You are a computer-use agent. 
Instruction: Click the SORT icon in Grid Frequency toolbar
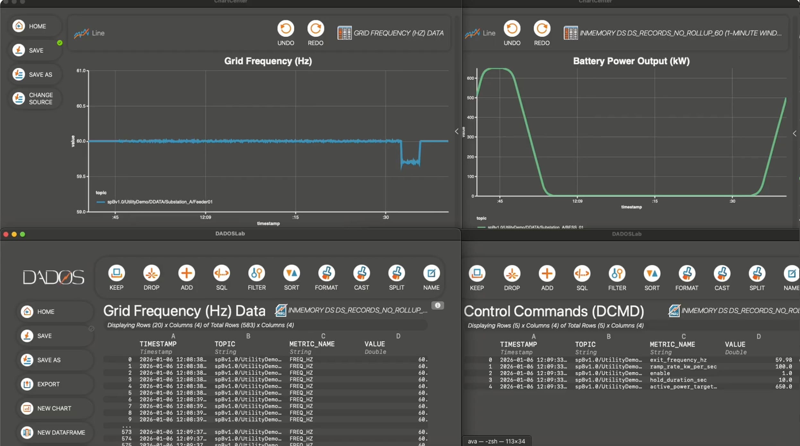(291, 273)
